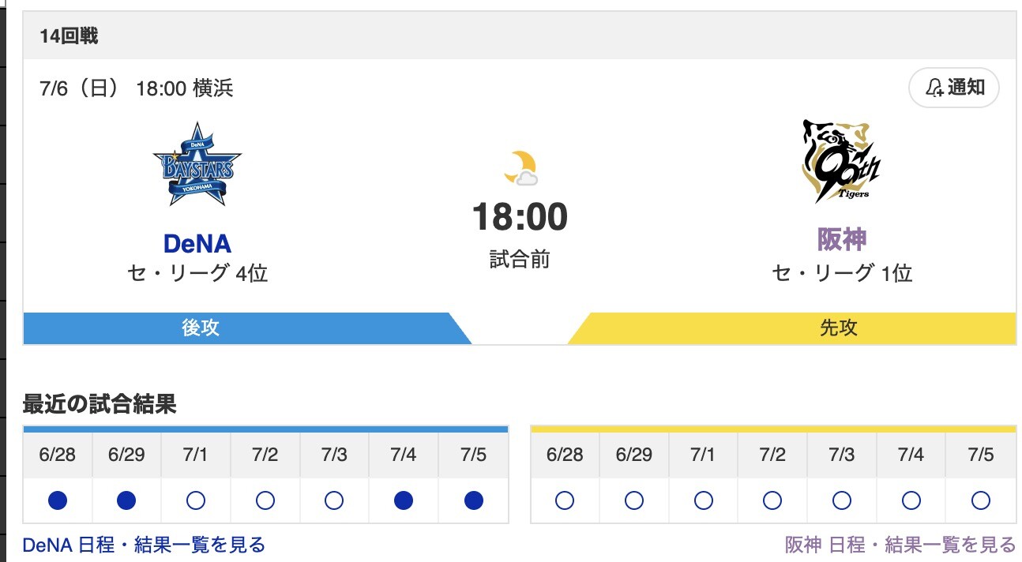The height and width of the screenshot is (562, 1022).
Task: Click DeNA's 7/5 loss result circle
Action: tap(473, 500)
